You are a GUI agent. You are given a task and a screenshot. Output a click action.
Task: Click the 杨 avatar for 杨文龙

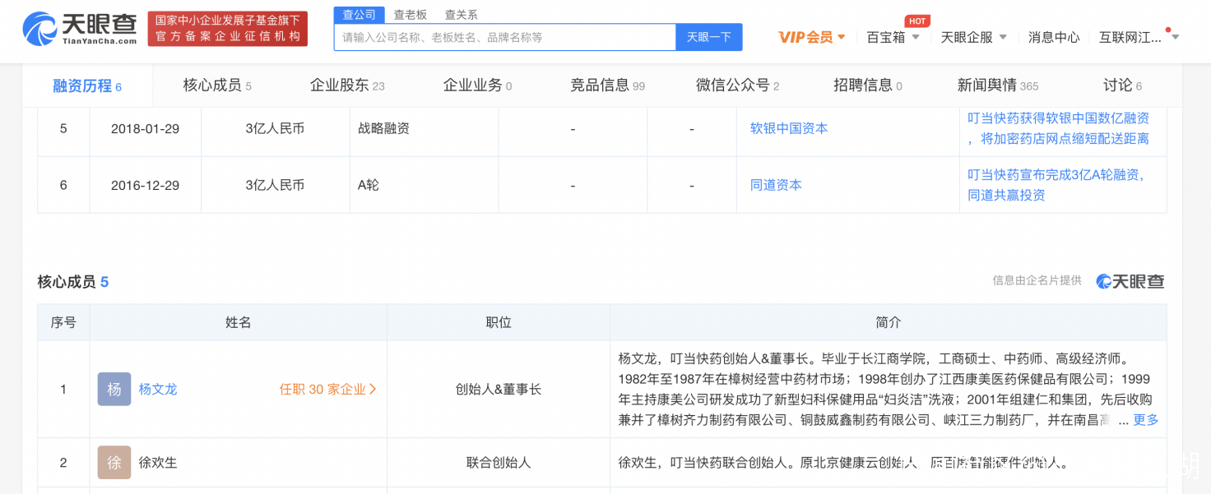point(114,389)
